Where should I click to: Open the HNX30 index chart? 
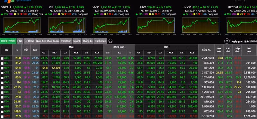click(x=201, y=25)
